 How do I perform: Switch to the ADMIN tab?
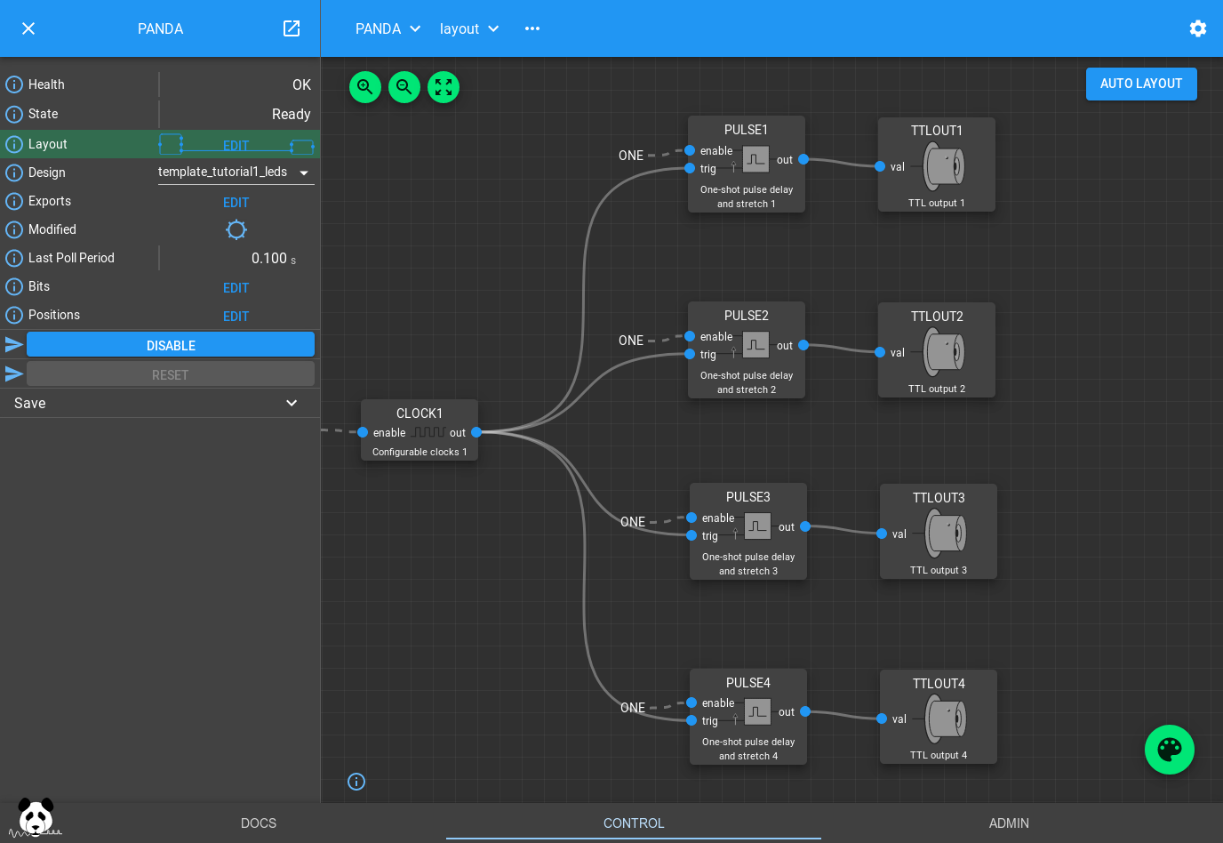(x=1009, y=823)
